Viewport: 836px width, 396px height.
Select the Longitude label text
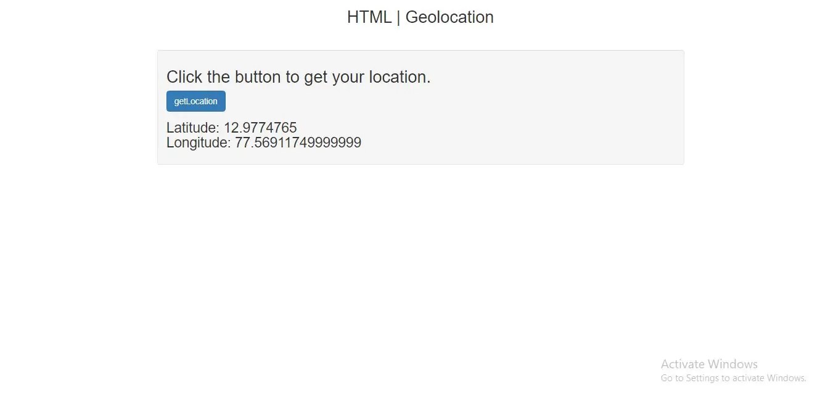click(x=197, y=142)
